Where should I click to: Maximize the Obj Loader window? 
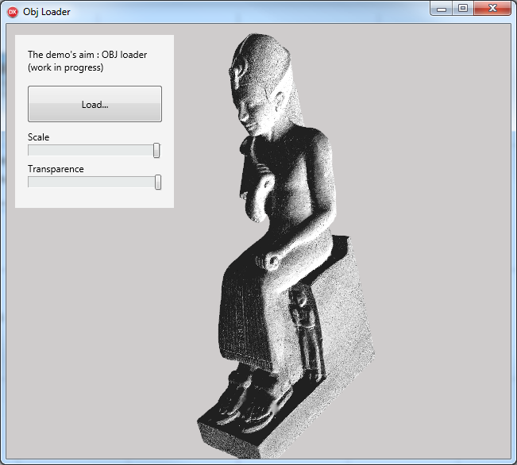point(463,9)
